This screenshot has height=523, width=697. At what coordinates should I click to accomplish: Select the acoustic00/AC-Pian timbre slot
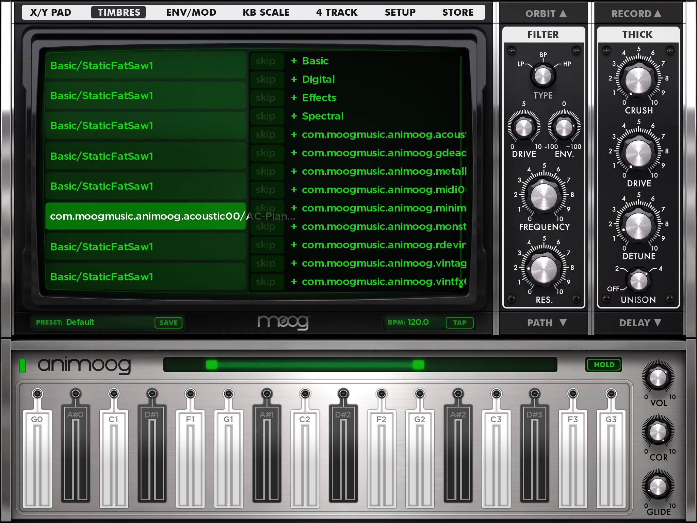(x=146, y=216)
